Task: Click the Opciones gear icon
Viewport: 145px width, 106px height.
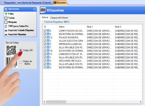Action: click(6, 9)
